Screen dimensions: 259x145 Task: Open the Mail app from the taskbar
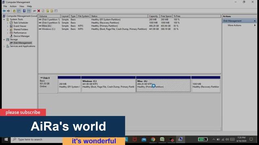pyautogui.click(x=144, y=139)
